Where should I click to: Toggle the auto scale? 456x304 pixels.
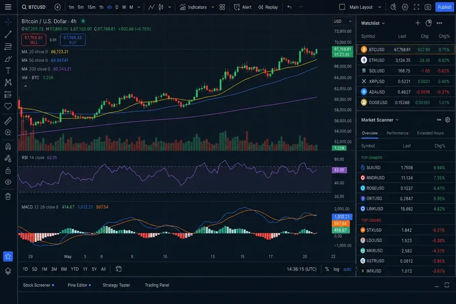coord(347,269)
